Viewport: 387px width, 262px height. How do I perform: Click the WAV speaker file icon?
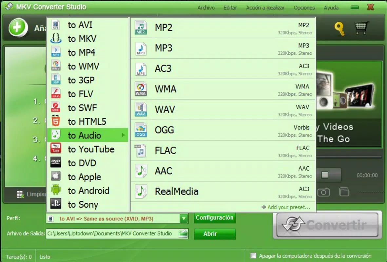pyautogui.click(x=141, y=109)
